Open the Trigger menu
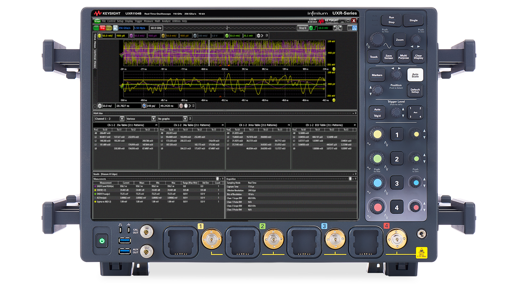 pyautogui.click(x=138, y=21)
